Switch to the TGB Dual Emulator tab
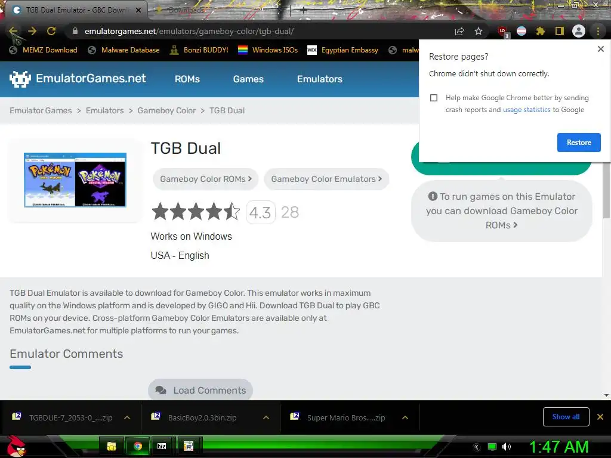The height and width of the screenshot is (458, 611). click(76, 10)
